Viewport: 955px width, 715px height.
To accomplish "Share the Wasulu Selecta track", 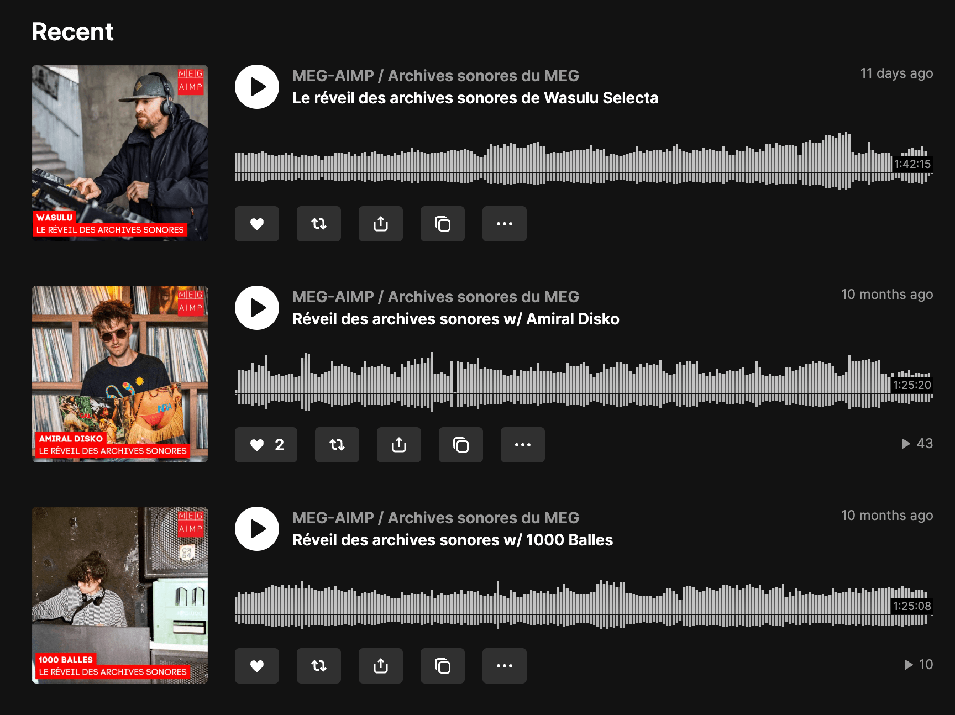I will click(x=380, y=224).
